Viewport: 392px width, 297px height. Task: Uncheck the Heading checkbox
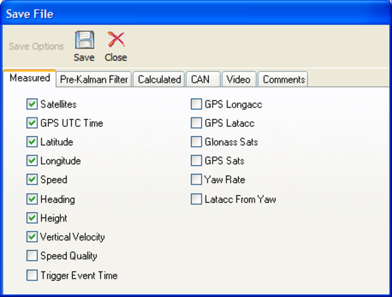[x=32, y=199]
